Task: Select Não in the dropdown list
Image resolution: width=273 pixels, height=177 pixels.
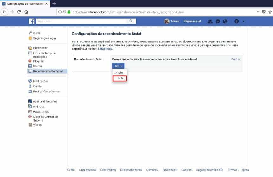Action: pos(120,79)
